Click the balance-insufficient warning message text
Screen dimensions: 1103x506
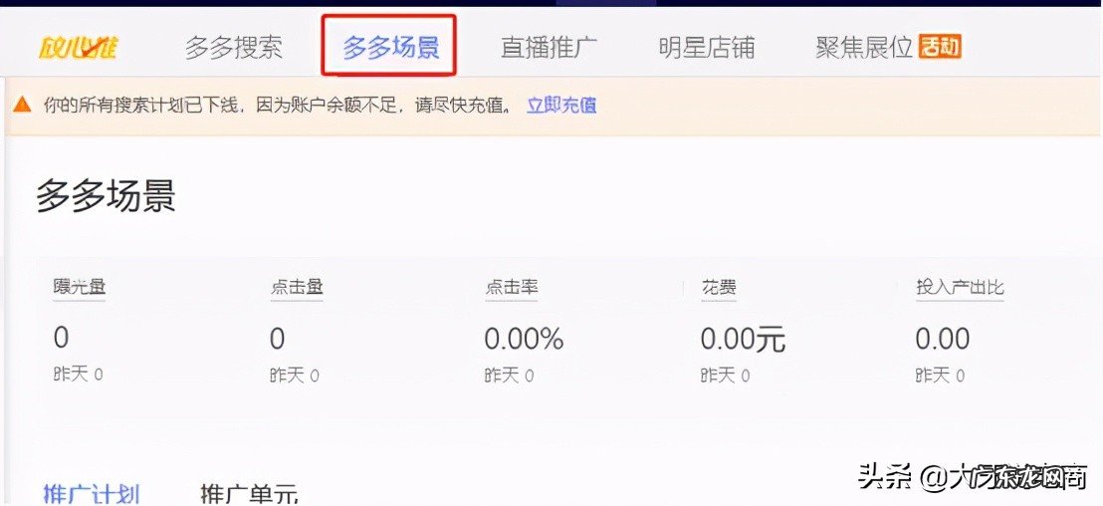[277, 106]
